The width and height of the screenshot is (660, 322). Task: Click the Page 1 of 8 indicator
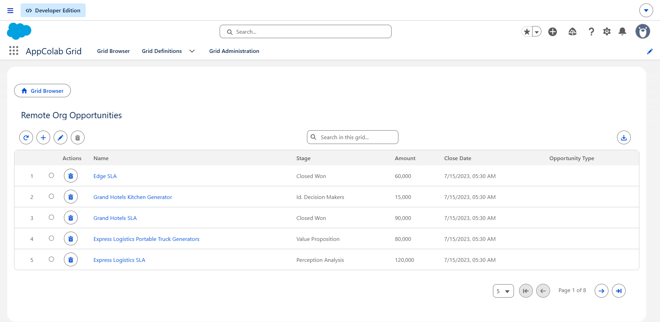coord(572,290)
